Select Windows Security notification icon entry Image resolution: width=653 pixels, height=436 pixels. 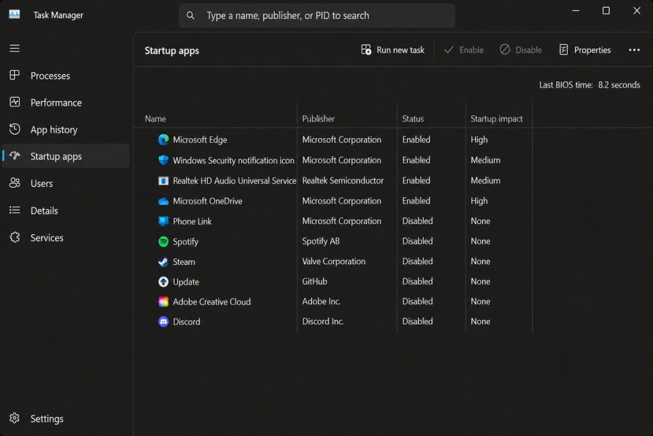pyautogui.click(x=233, y=160)
